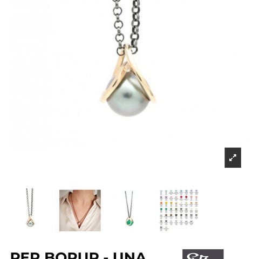Click the green gem in the third thumbnail
This screenshot has height=259, width=259.
(130, 222)
